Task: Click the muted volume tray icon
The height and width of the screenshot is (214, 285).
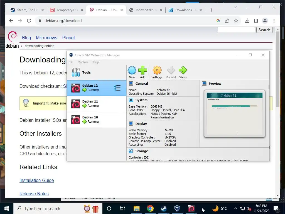Action: (x=249, y=208)
